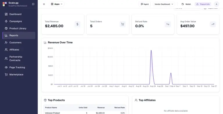This screenshot has height=114, width=223.
Task: Click the smaller revenue peak near Sep 4
Action: pos(171,73)
